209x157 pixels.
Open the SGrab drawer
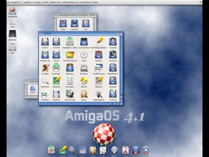point(56,55)
